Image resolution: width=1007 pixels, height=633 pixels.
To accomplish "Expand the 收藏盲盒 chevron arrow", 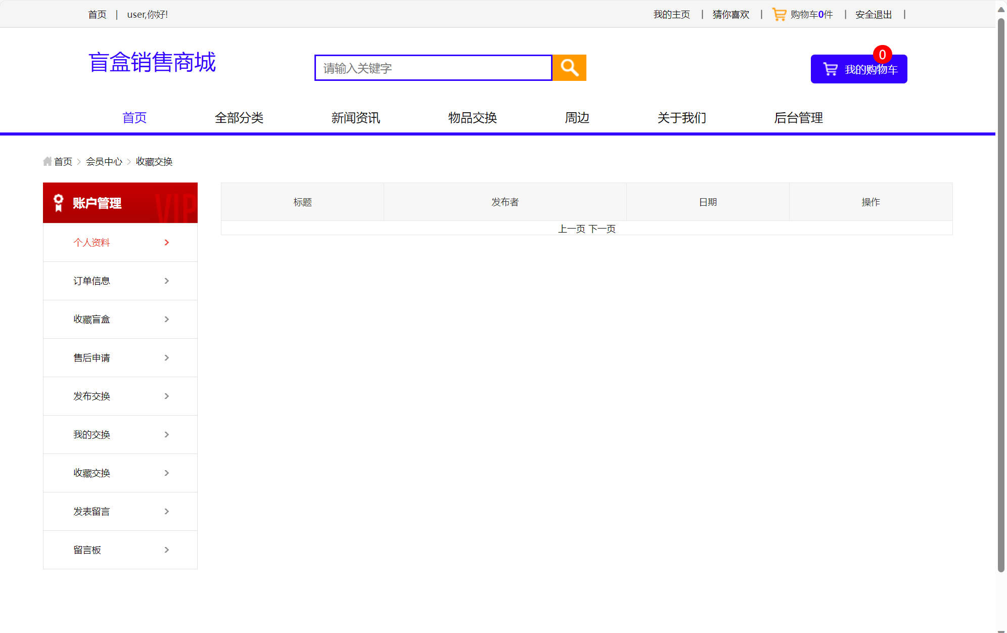I will pyautogui.click(x=166, y=319).
